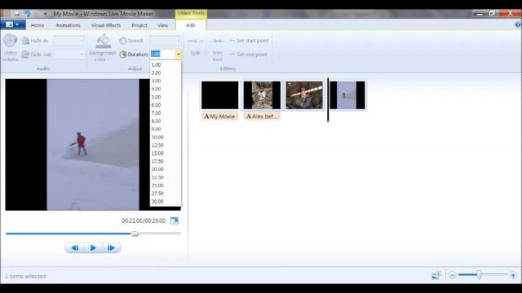Click the Undo icon in title bar

[27, 14]
